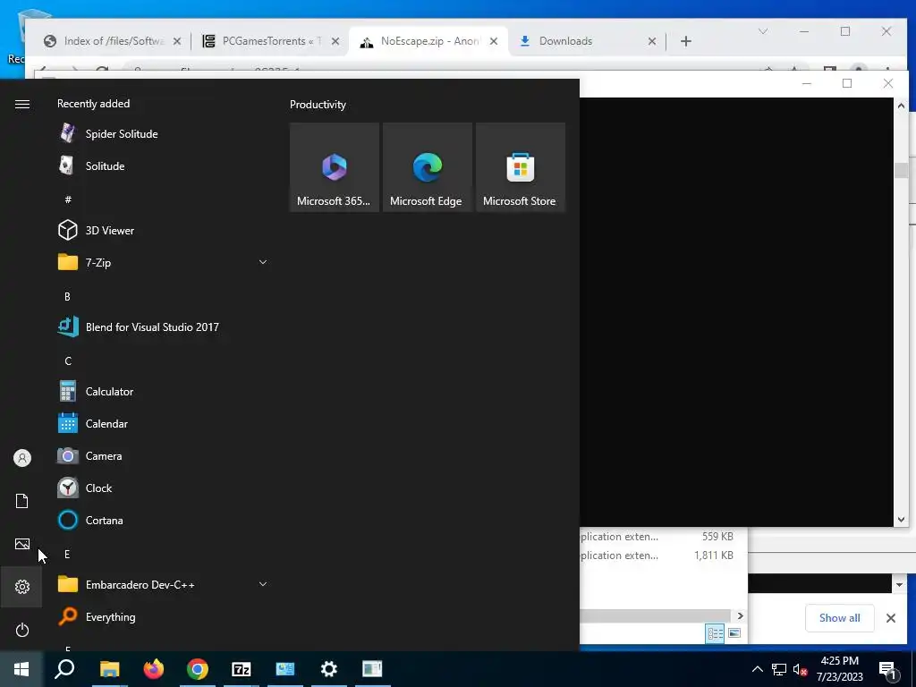Open File Explorer from taskbar
This screenshot has height=687, width=916.
tap(109, 669)
